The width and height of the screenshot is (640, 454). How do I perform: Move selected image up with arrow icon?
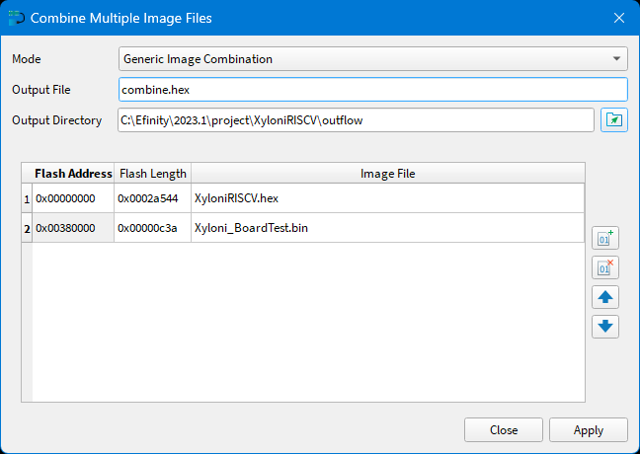click(605, 297)
